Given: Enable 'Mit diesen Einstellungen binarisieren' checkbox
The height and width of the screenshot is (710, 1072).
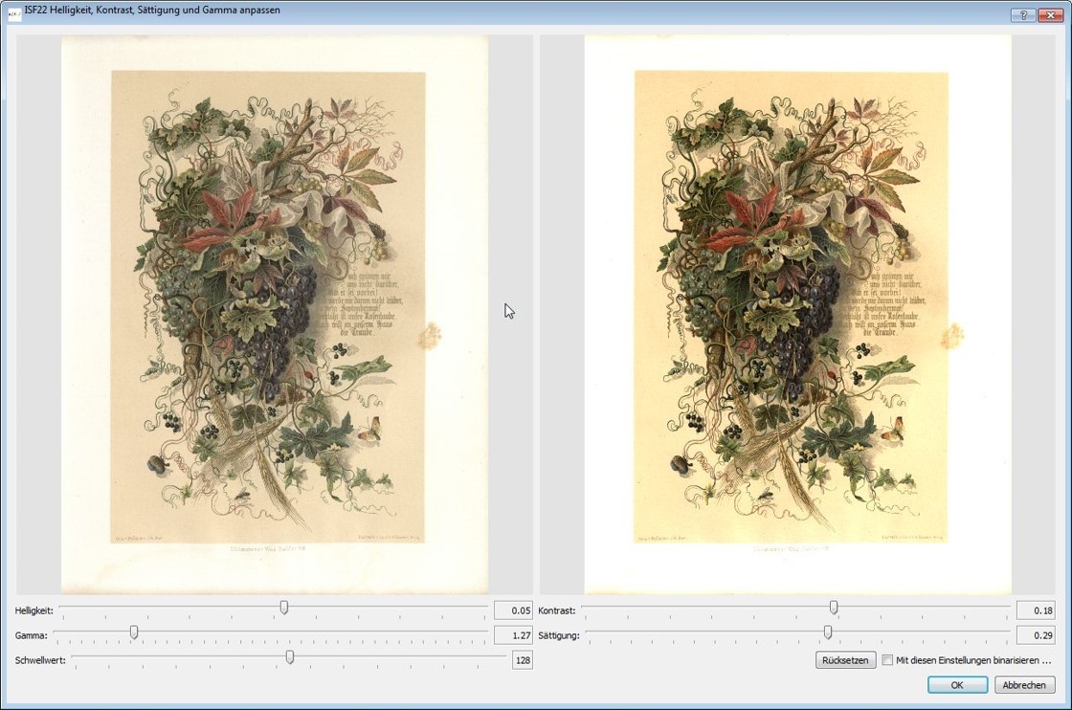Looking at the screenshot, I should (x=888, y=660).
